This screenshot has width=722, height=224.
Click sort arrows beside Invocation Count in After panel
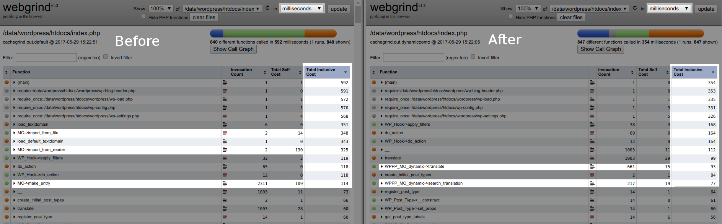(632, 72)
